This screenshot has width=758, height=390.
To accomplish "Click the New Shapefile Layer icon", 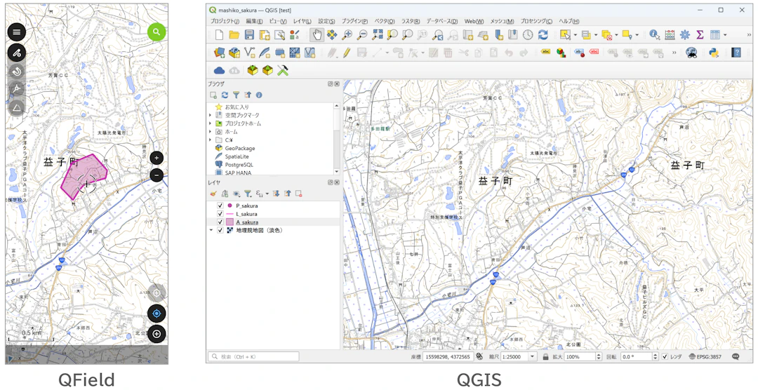I will point(249,52).
